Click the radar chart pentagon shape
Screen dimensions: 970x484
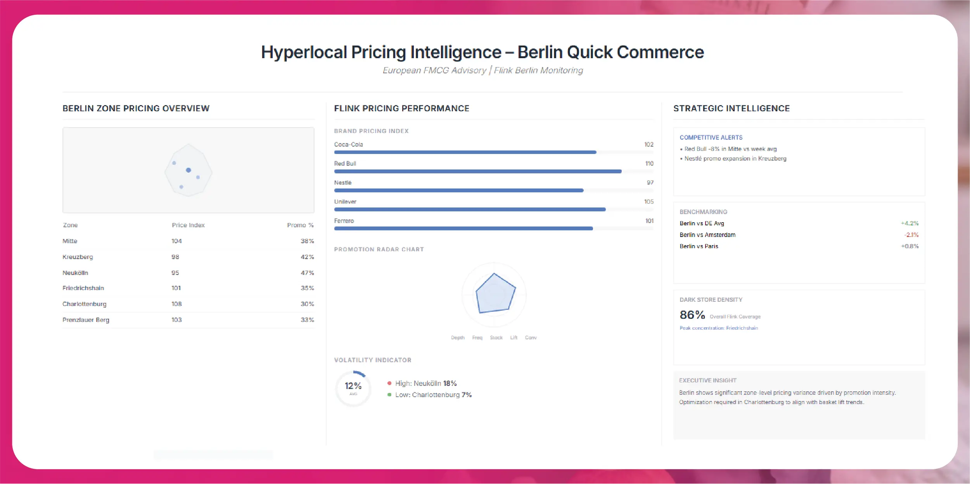[x=495, y=294]
